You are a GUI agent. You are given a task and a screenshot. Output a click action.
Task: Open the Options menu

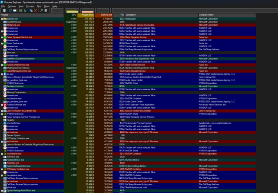(x=12, y=7)
